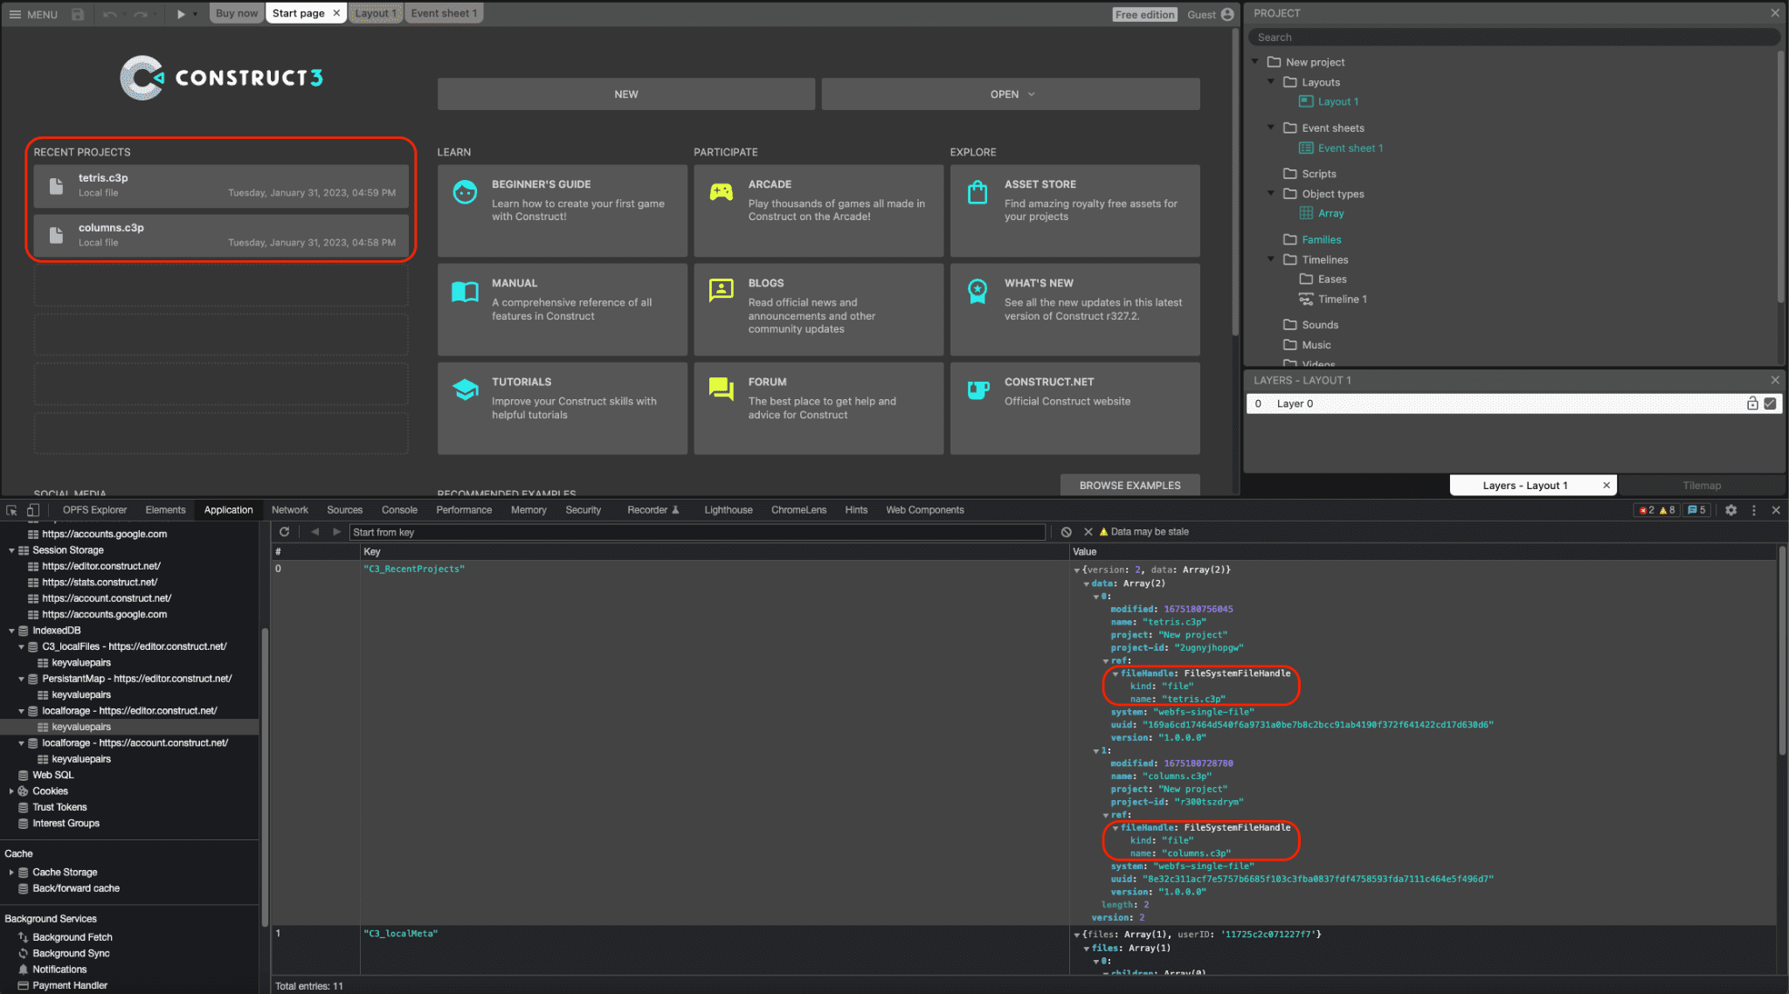Click the Event sheet 1 tab icon
The width and height of the screenshot is (1789, 994).
pyautogui.click(x=444, y=12)
